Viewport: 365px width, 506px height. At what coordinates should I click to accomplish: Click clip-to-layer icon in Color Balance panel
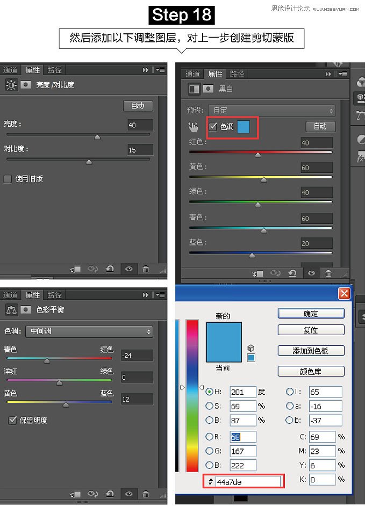[x=75, y=494]
